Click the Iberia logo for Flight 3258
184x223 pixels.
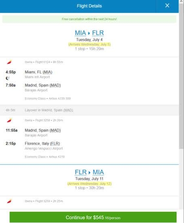[x=9, y=120]
